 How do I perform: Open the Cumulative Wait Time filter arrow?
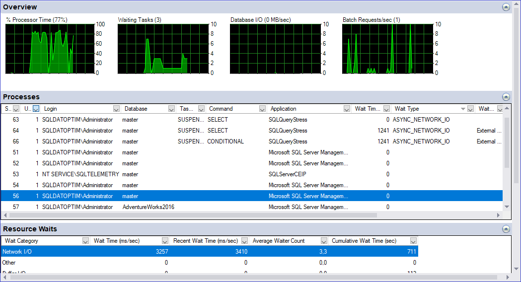point(413,241)
